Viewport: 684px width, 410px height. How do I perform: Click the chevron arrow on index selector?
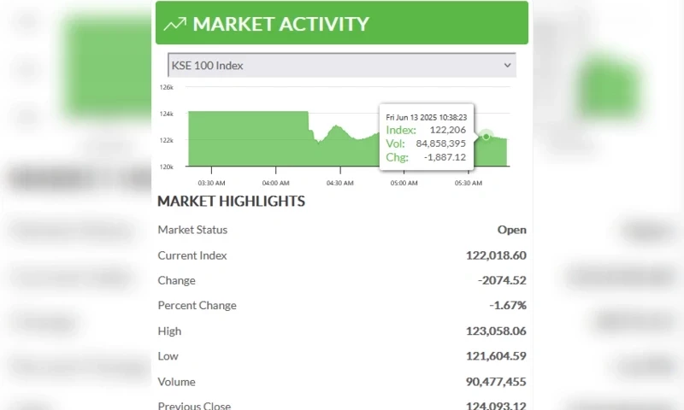(x=507, y=65)
